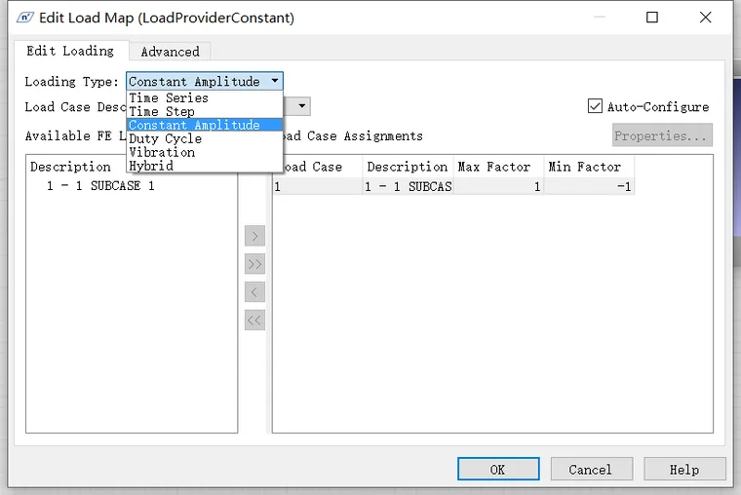Collapse the Loading Type dropdown arrow
The image size is (741, 495).
coord(275,81)
